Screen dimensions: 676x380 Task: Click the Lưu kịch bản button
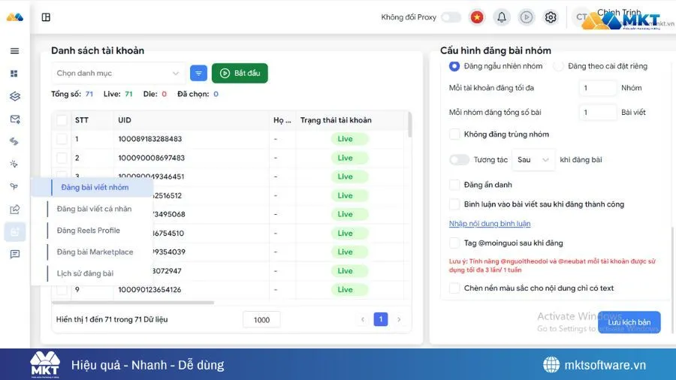point(629,322)
